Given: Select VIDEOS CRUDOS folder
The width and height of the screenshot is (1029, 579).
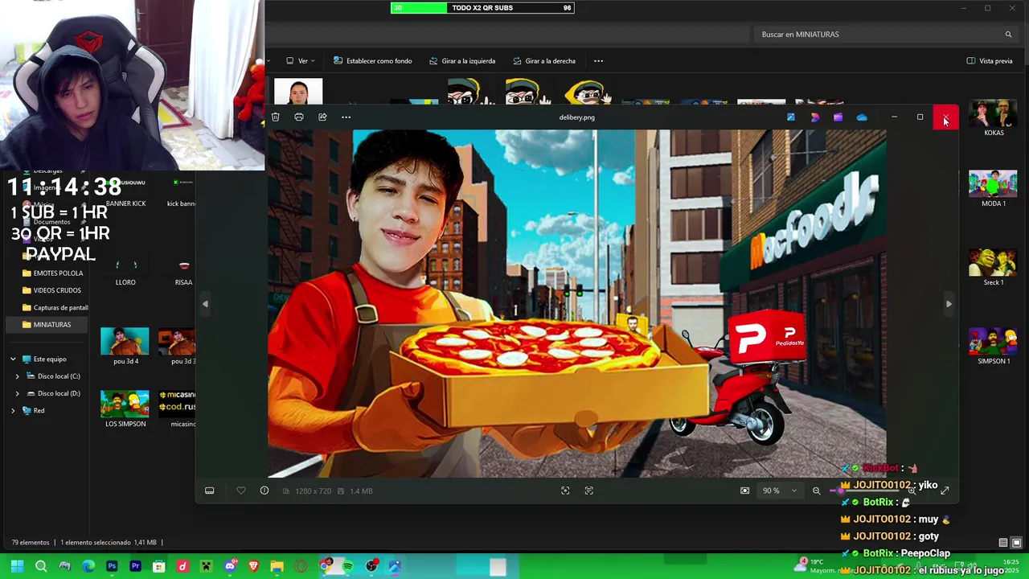Looking at the screenshot, I should pos(51,290).
